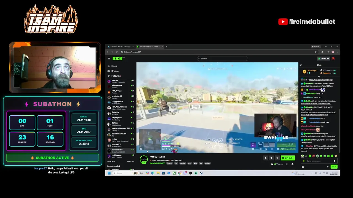
Task: Select justjanoTV channel in sidebar
Action: tap(121, 145)
